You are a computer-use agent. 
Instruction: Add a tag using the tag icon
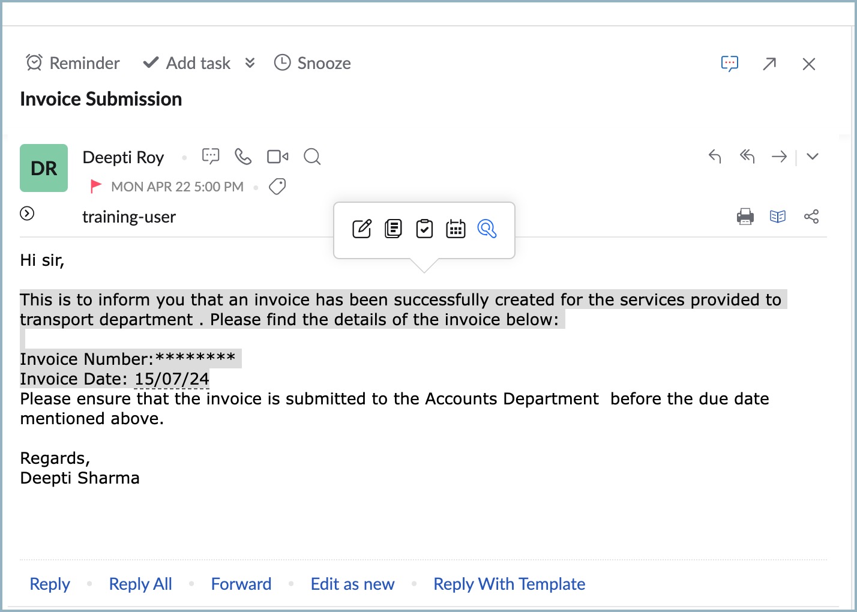pos(277,187)
